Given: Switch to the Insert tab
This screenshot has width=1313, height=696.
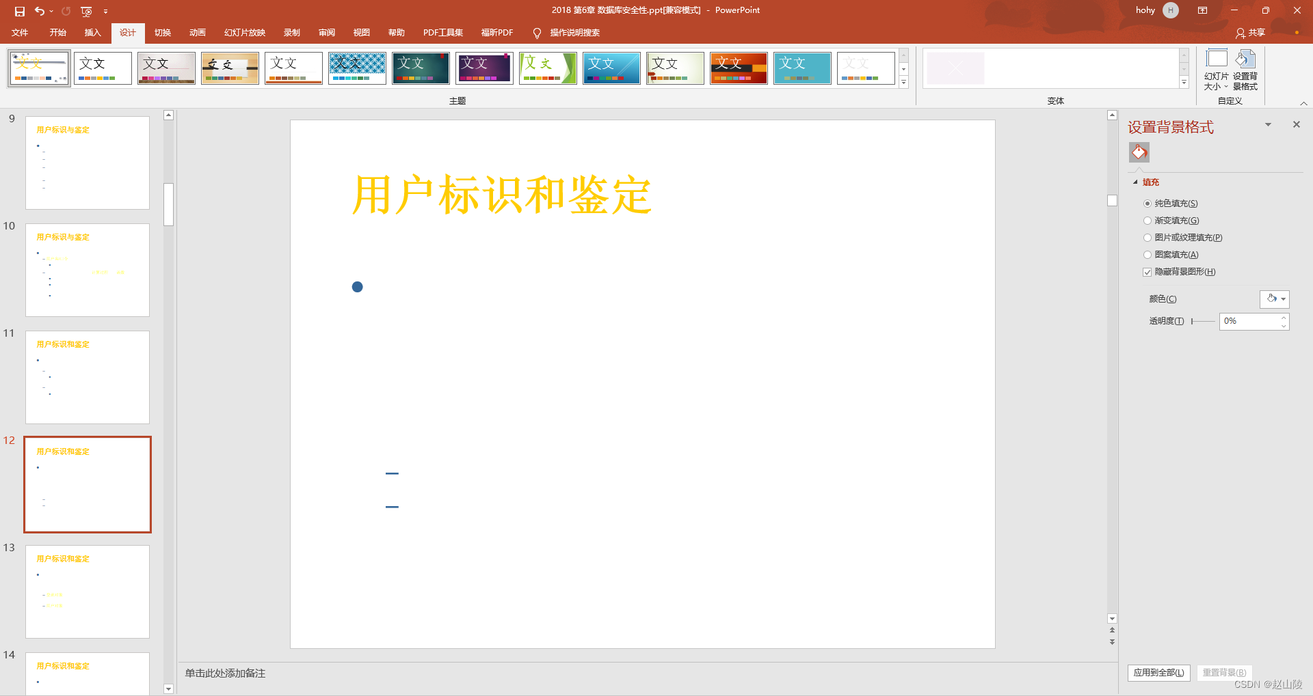Looking at the screenshot, I should (92, 33).
